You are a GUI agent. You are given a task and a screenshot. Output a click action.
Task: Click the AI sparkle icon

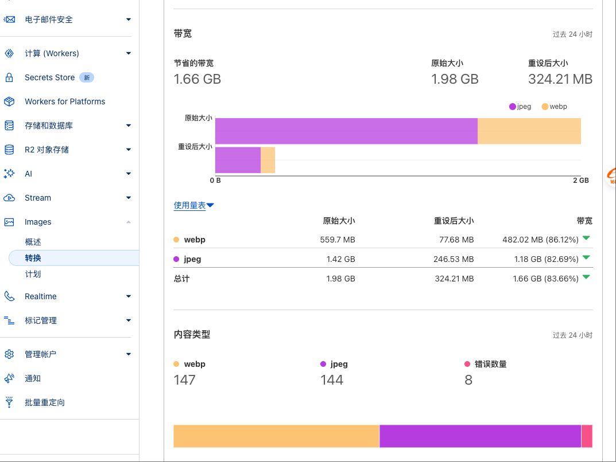[9, 174]
